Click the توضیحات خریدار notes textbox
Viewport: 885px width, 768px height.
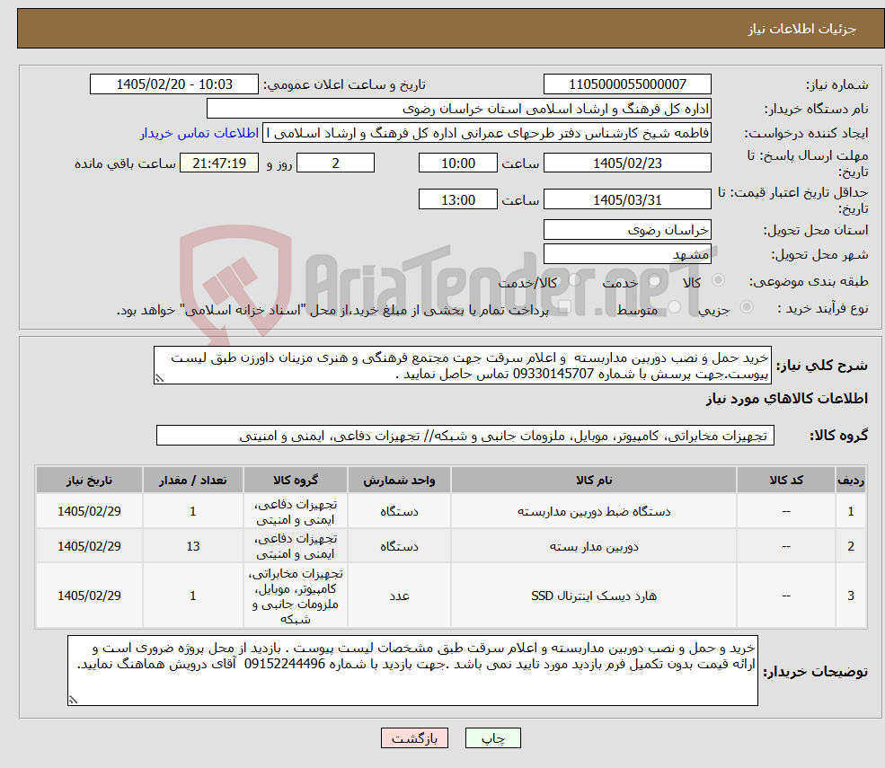click(412, 670)
